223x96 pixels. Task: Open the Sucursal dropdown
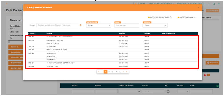coord(155,25)
